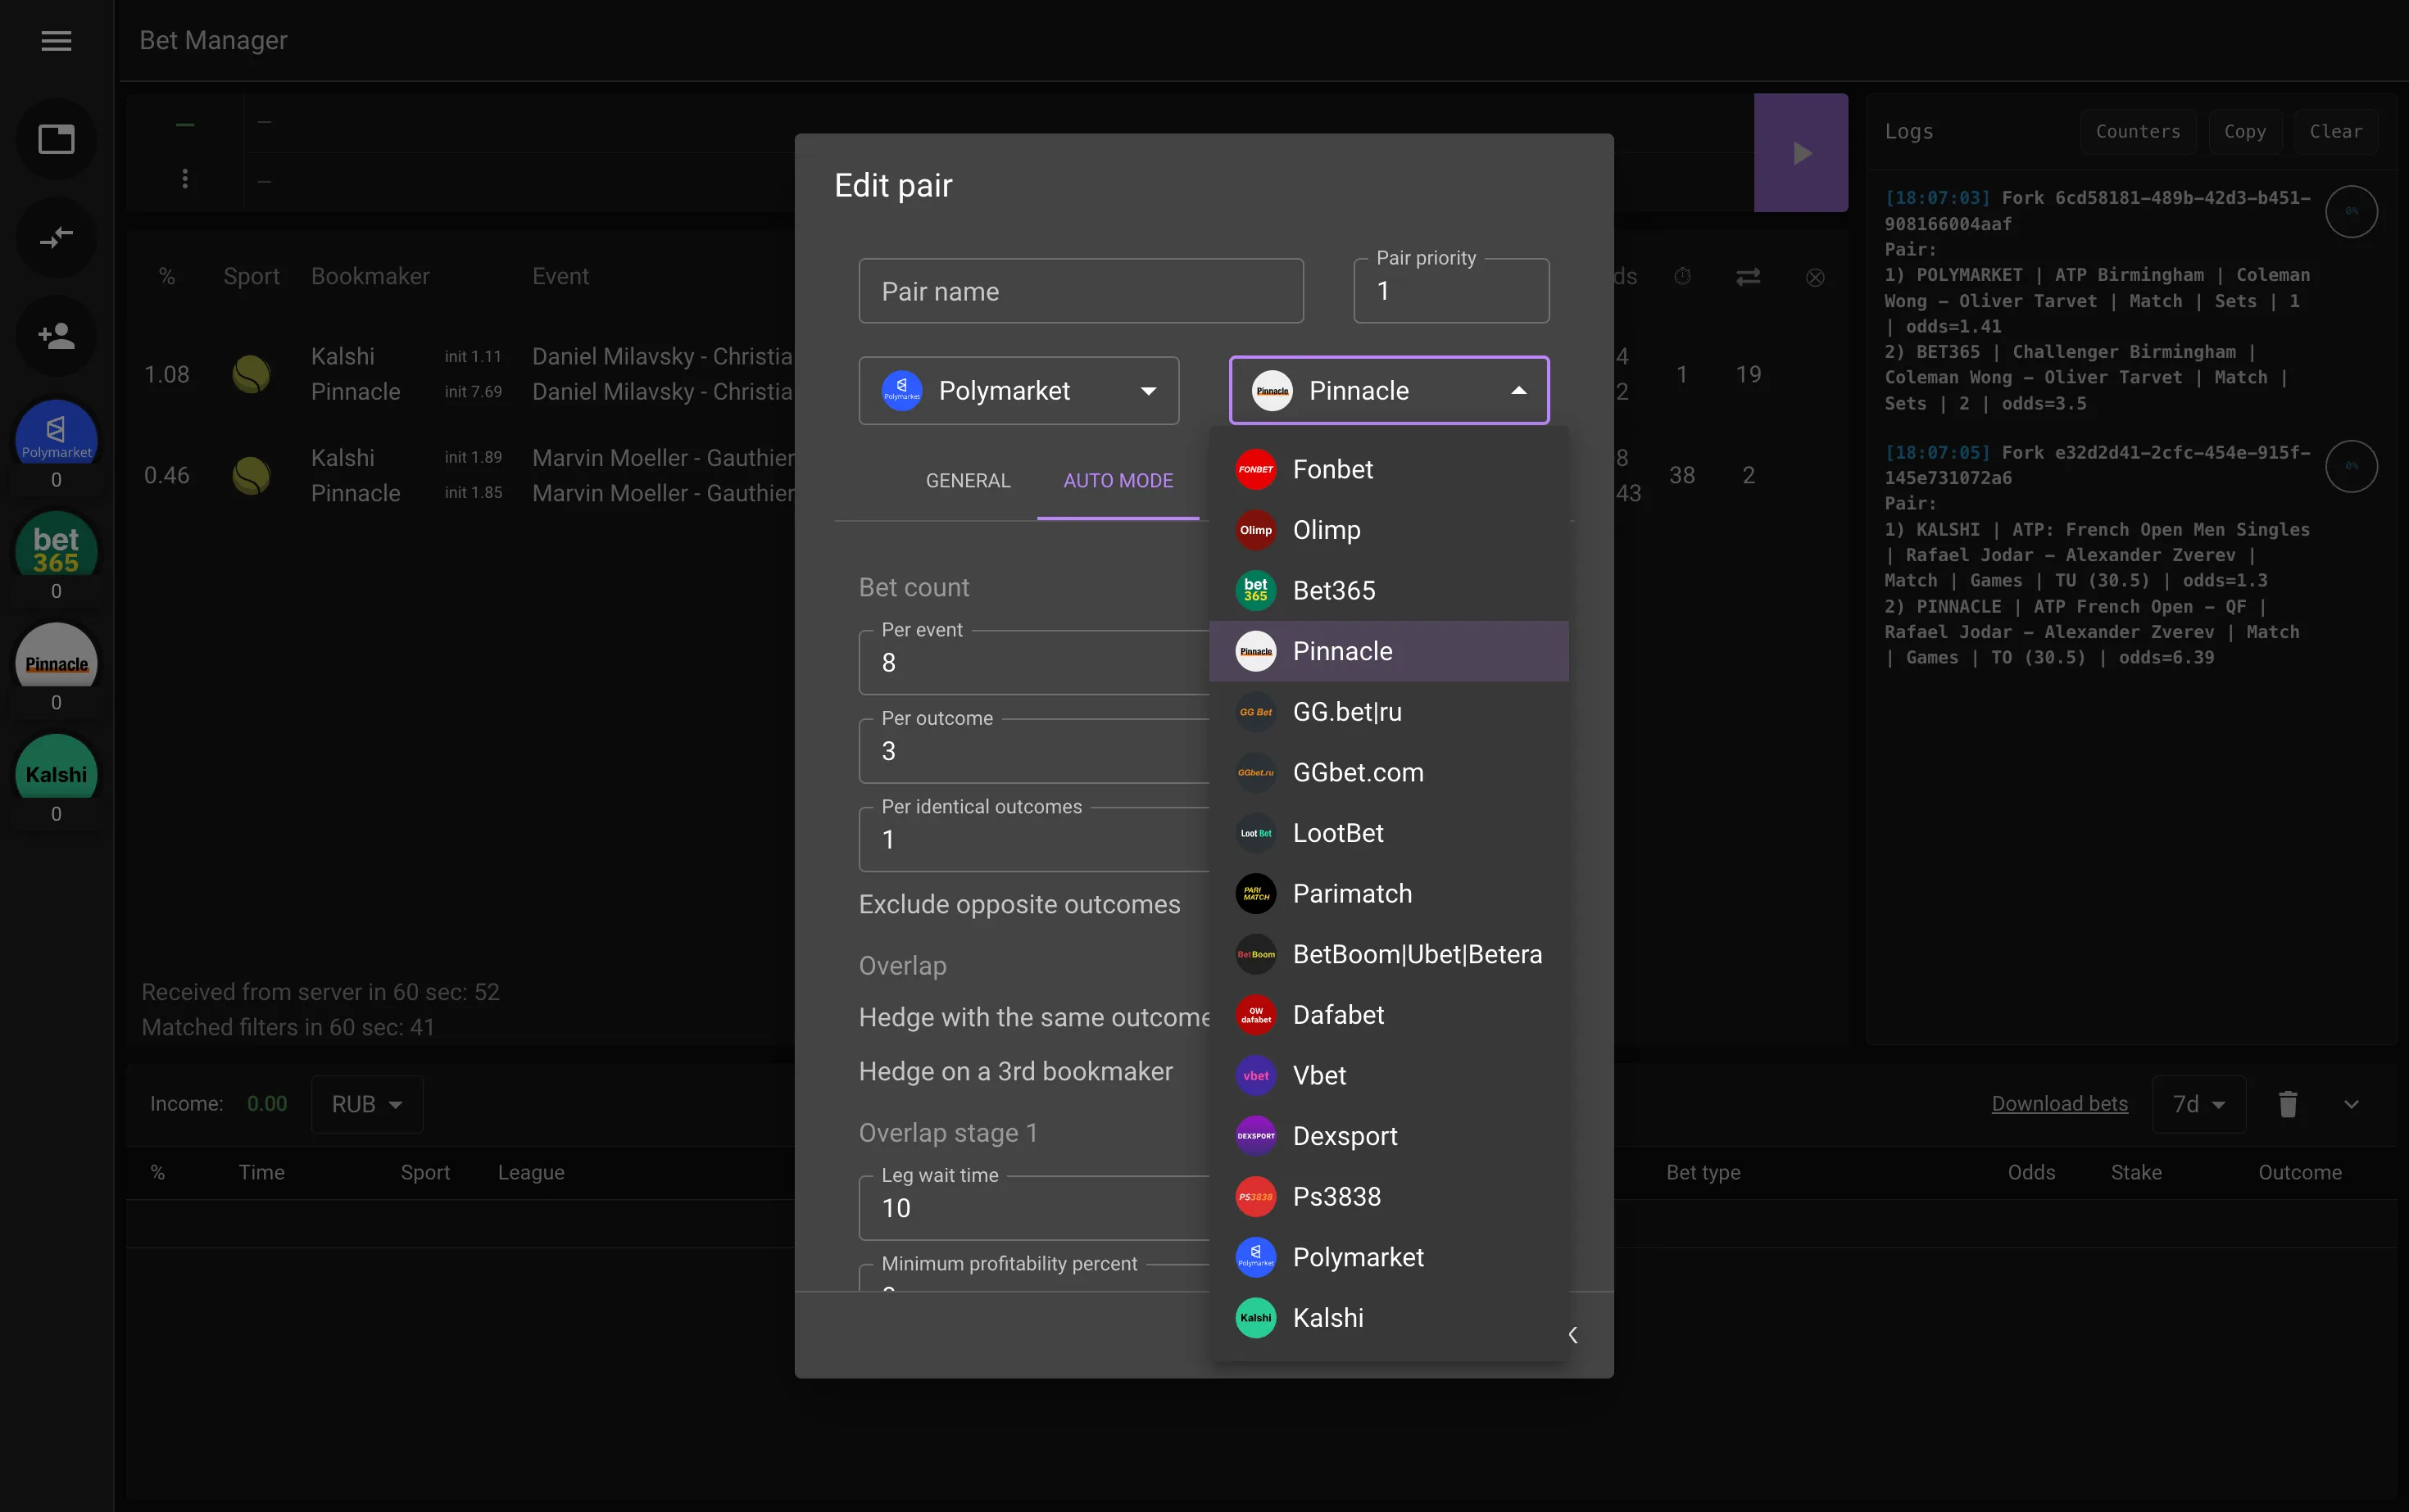This screenshot has height=1512, width=2409.
Task: Expand bets panel with chevron
Action: (x=2352, y=1104)
